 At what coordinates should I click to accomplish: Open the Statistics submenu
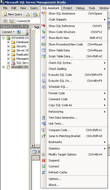pos(74,148)
